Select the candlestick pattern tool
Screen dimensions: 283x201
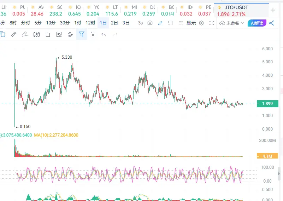click(36, 34)
